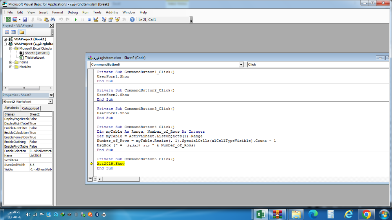Open the Project Explorer toolbar icon
Image resolution: width=392 pixels, height=220 pixels.
[x=104, y=20]
